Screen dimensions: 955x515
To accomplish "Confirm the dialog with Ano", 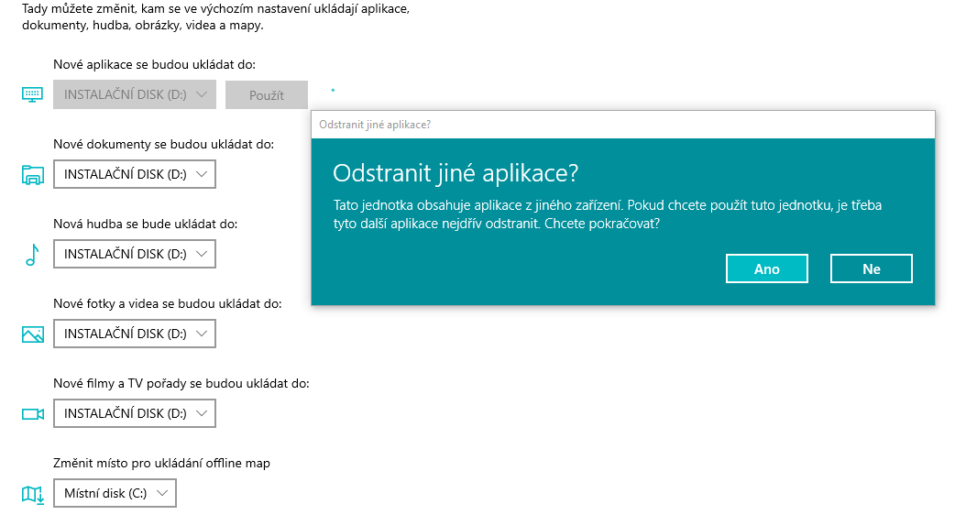I will click(x=766, y=268).
